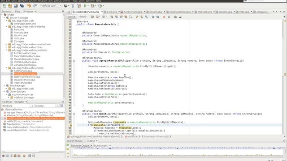287x161 pixels.
Task: Open the <empty> filter combo in Navigator
Action: [47, 106]
